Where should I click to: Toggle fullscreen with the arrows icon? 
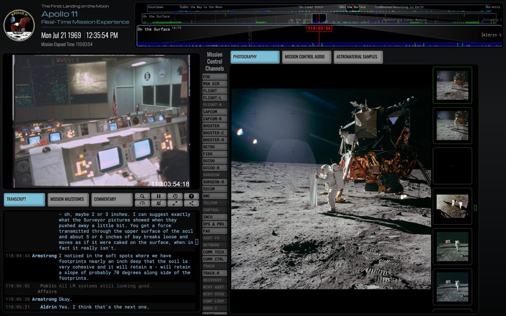point(175,203)
